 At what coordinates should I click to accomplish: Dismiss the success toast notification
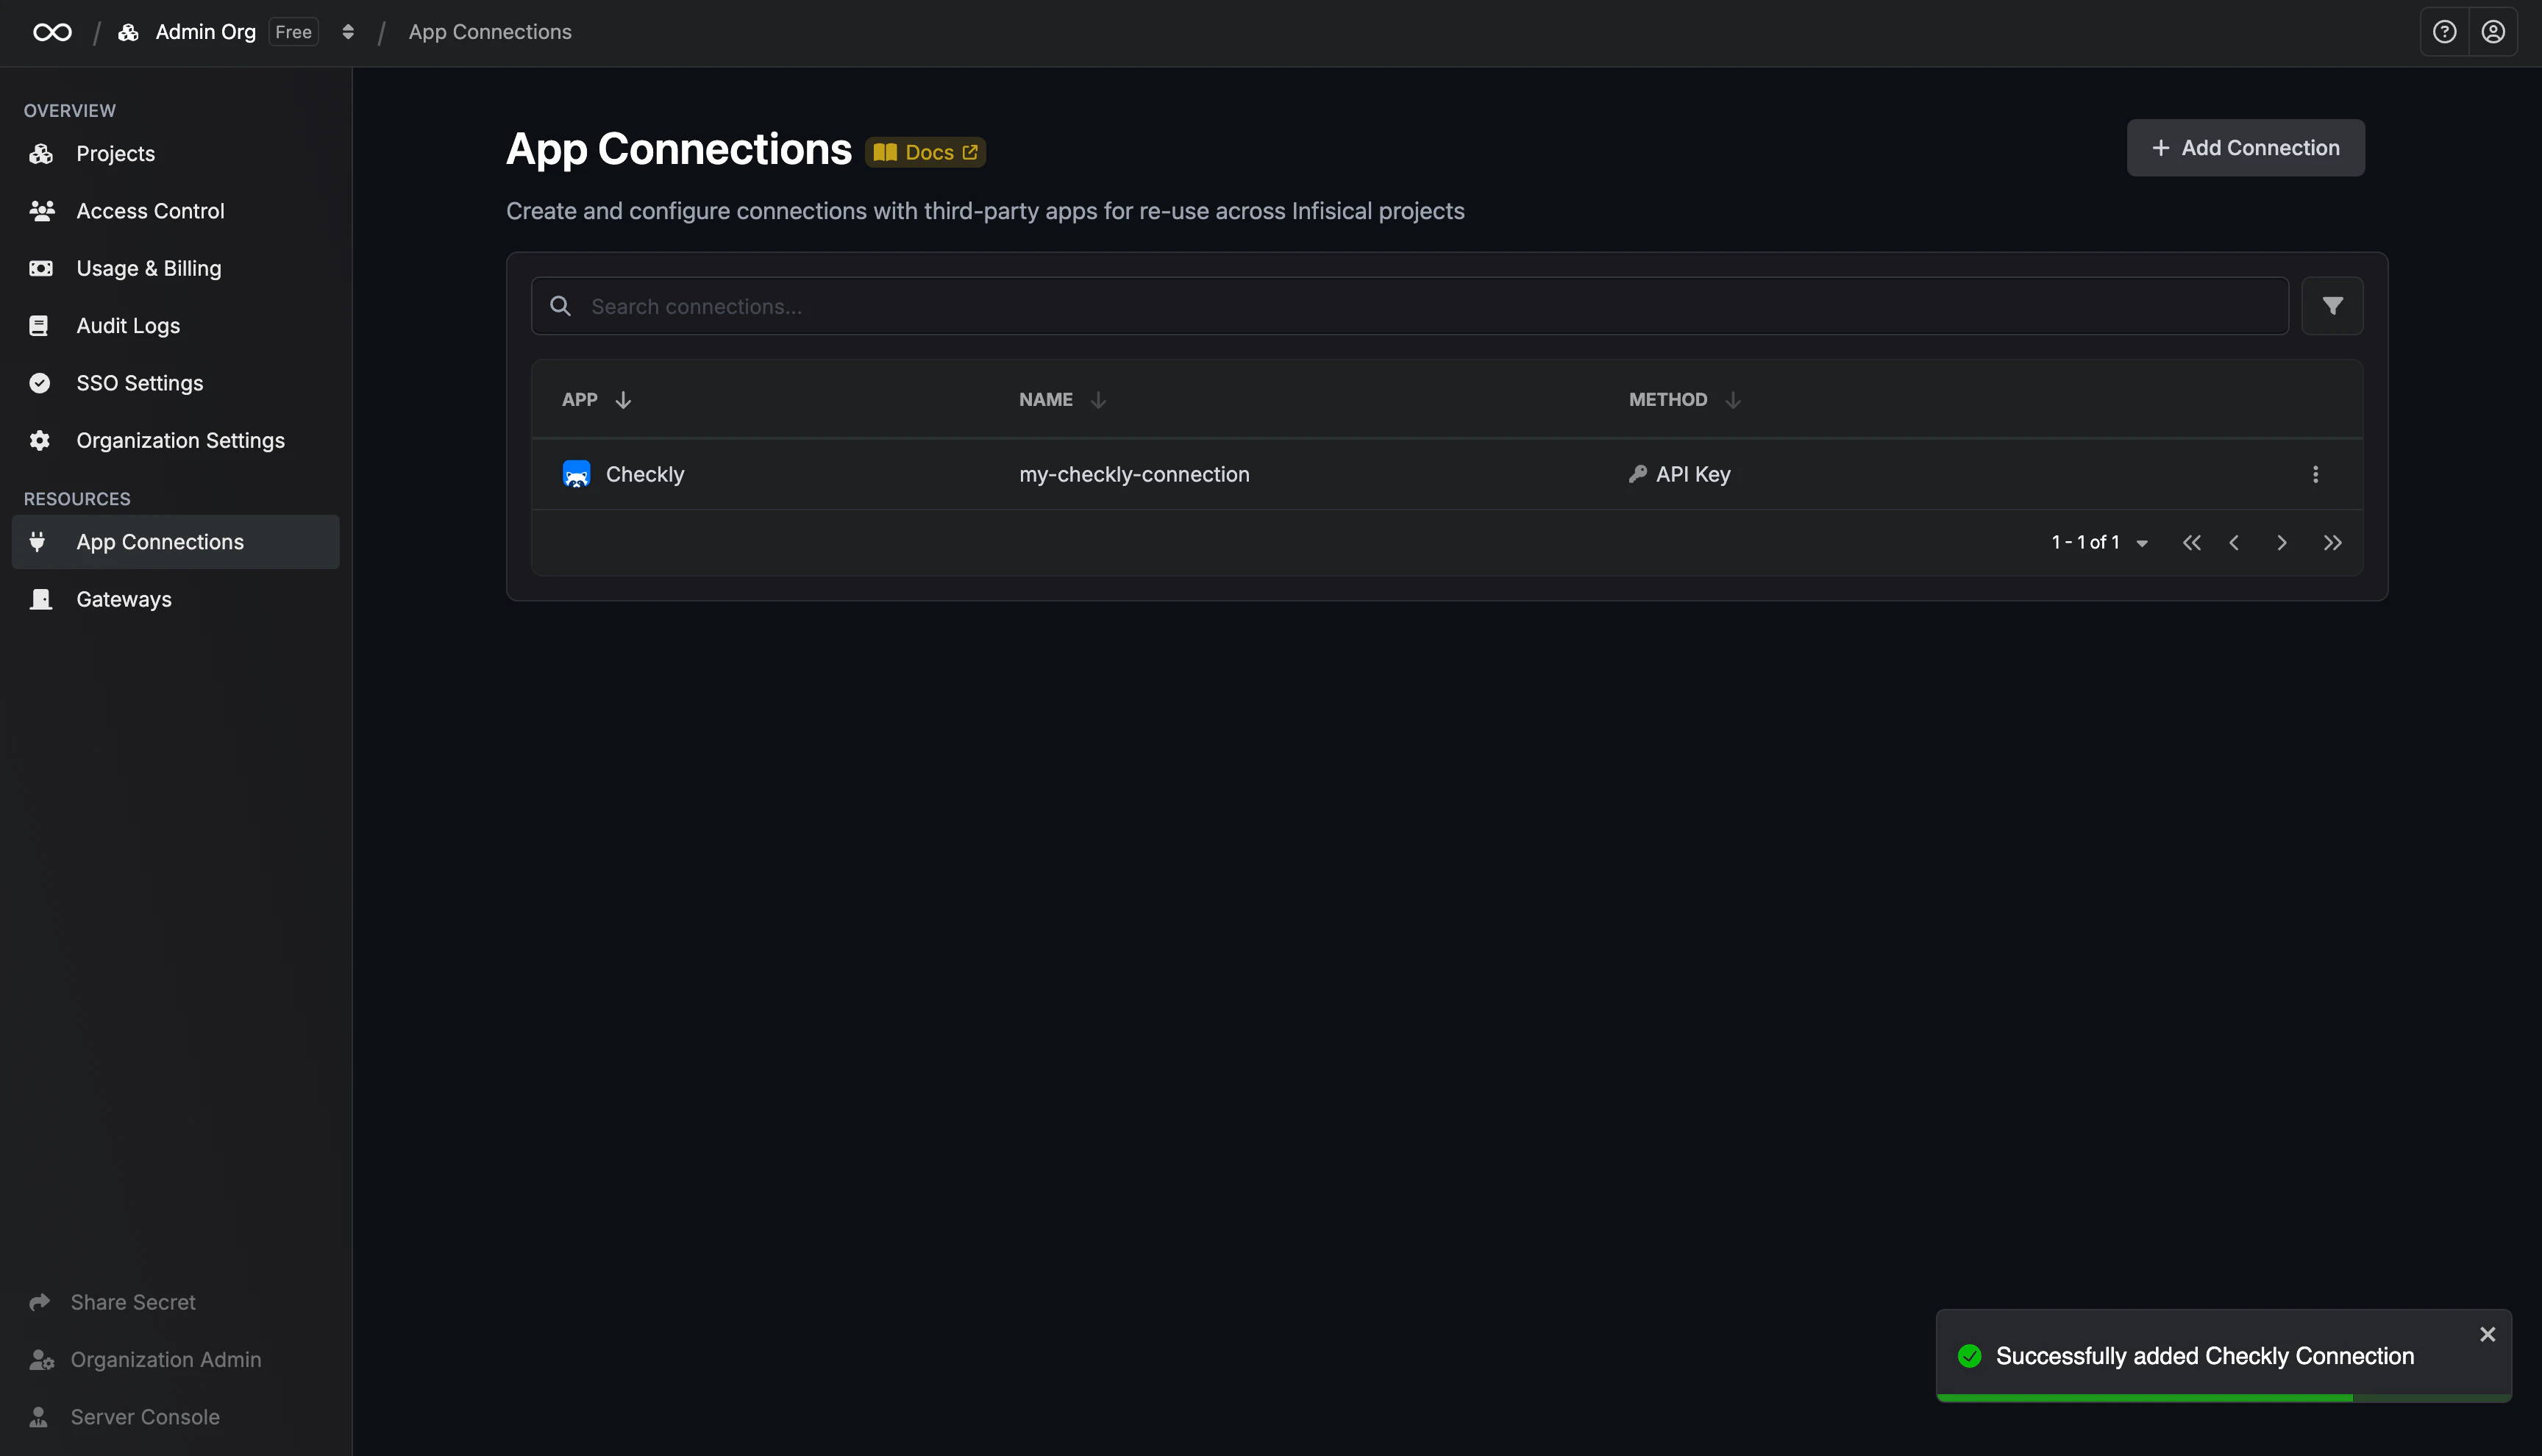(2488, 1334)
